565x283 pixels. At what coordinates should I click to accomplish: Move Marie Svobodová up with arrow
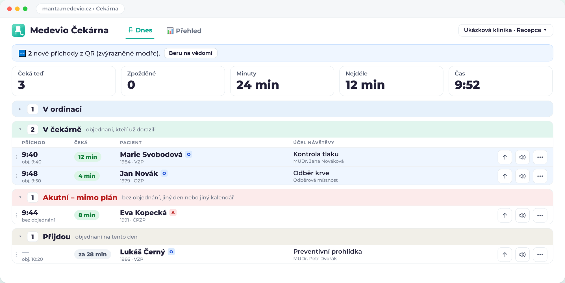[x=505, y=157]
